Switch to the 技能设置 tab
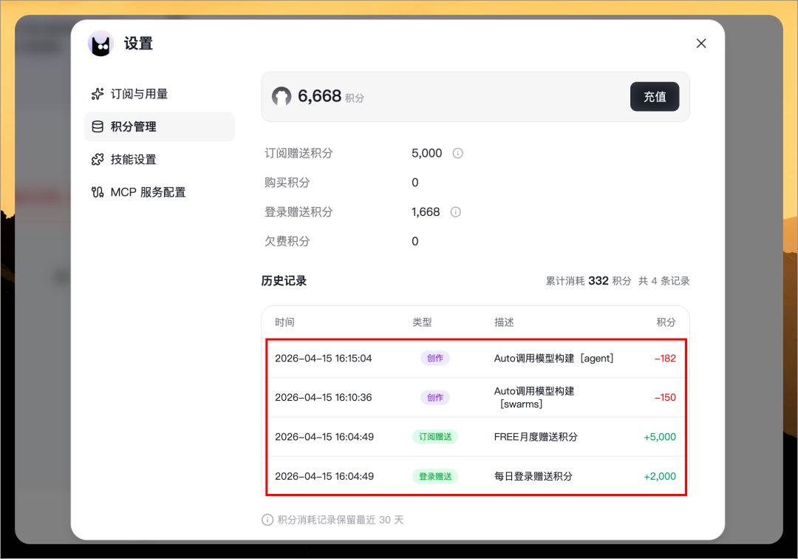The height and width of the screenshot is (559, 798). point(133,159)
